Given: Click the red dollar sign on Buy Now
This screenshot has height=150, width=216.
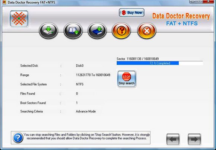Looking at the screenshot, I should point(124,13).
